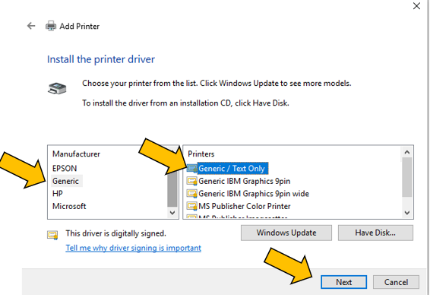Open Tell me why driver signing is important
Viewport: 430px width, 301px height.
click(133, 248)
